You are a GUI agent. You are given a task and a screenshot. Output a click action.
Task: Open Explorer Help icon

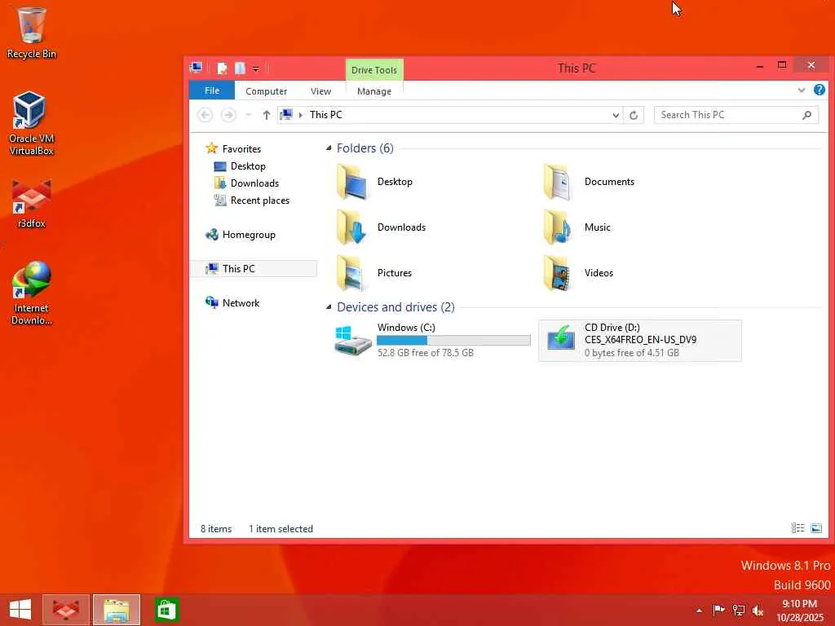[820, 90]
